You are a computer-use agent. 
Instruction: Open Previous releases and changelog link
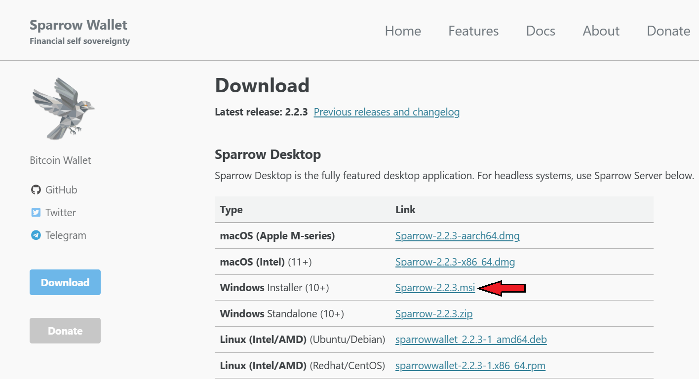pos(387,112)
